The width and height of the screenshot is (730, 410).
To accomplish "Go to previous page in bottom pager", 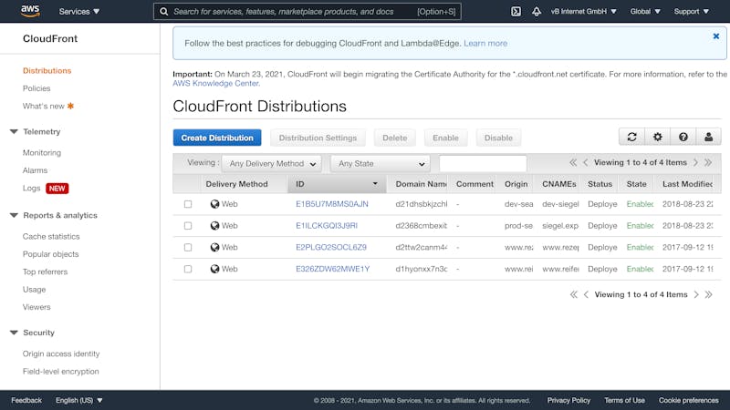I will (586, 294).
